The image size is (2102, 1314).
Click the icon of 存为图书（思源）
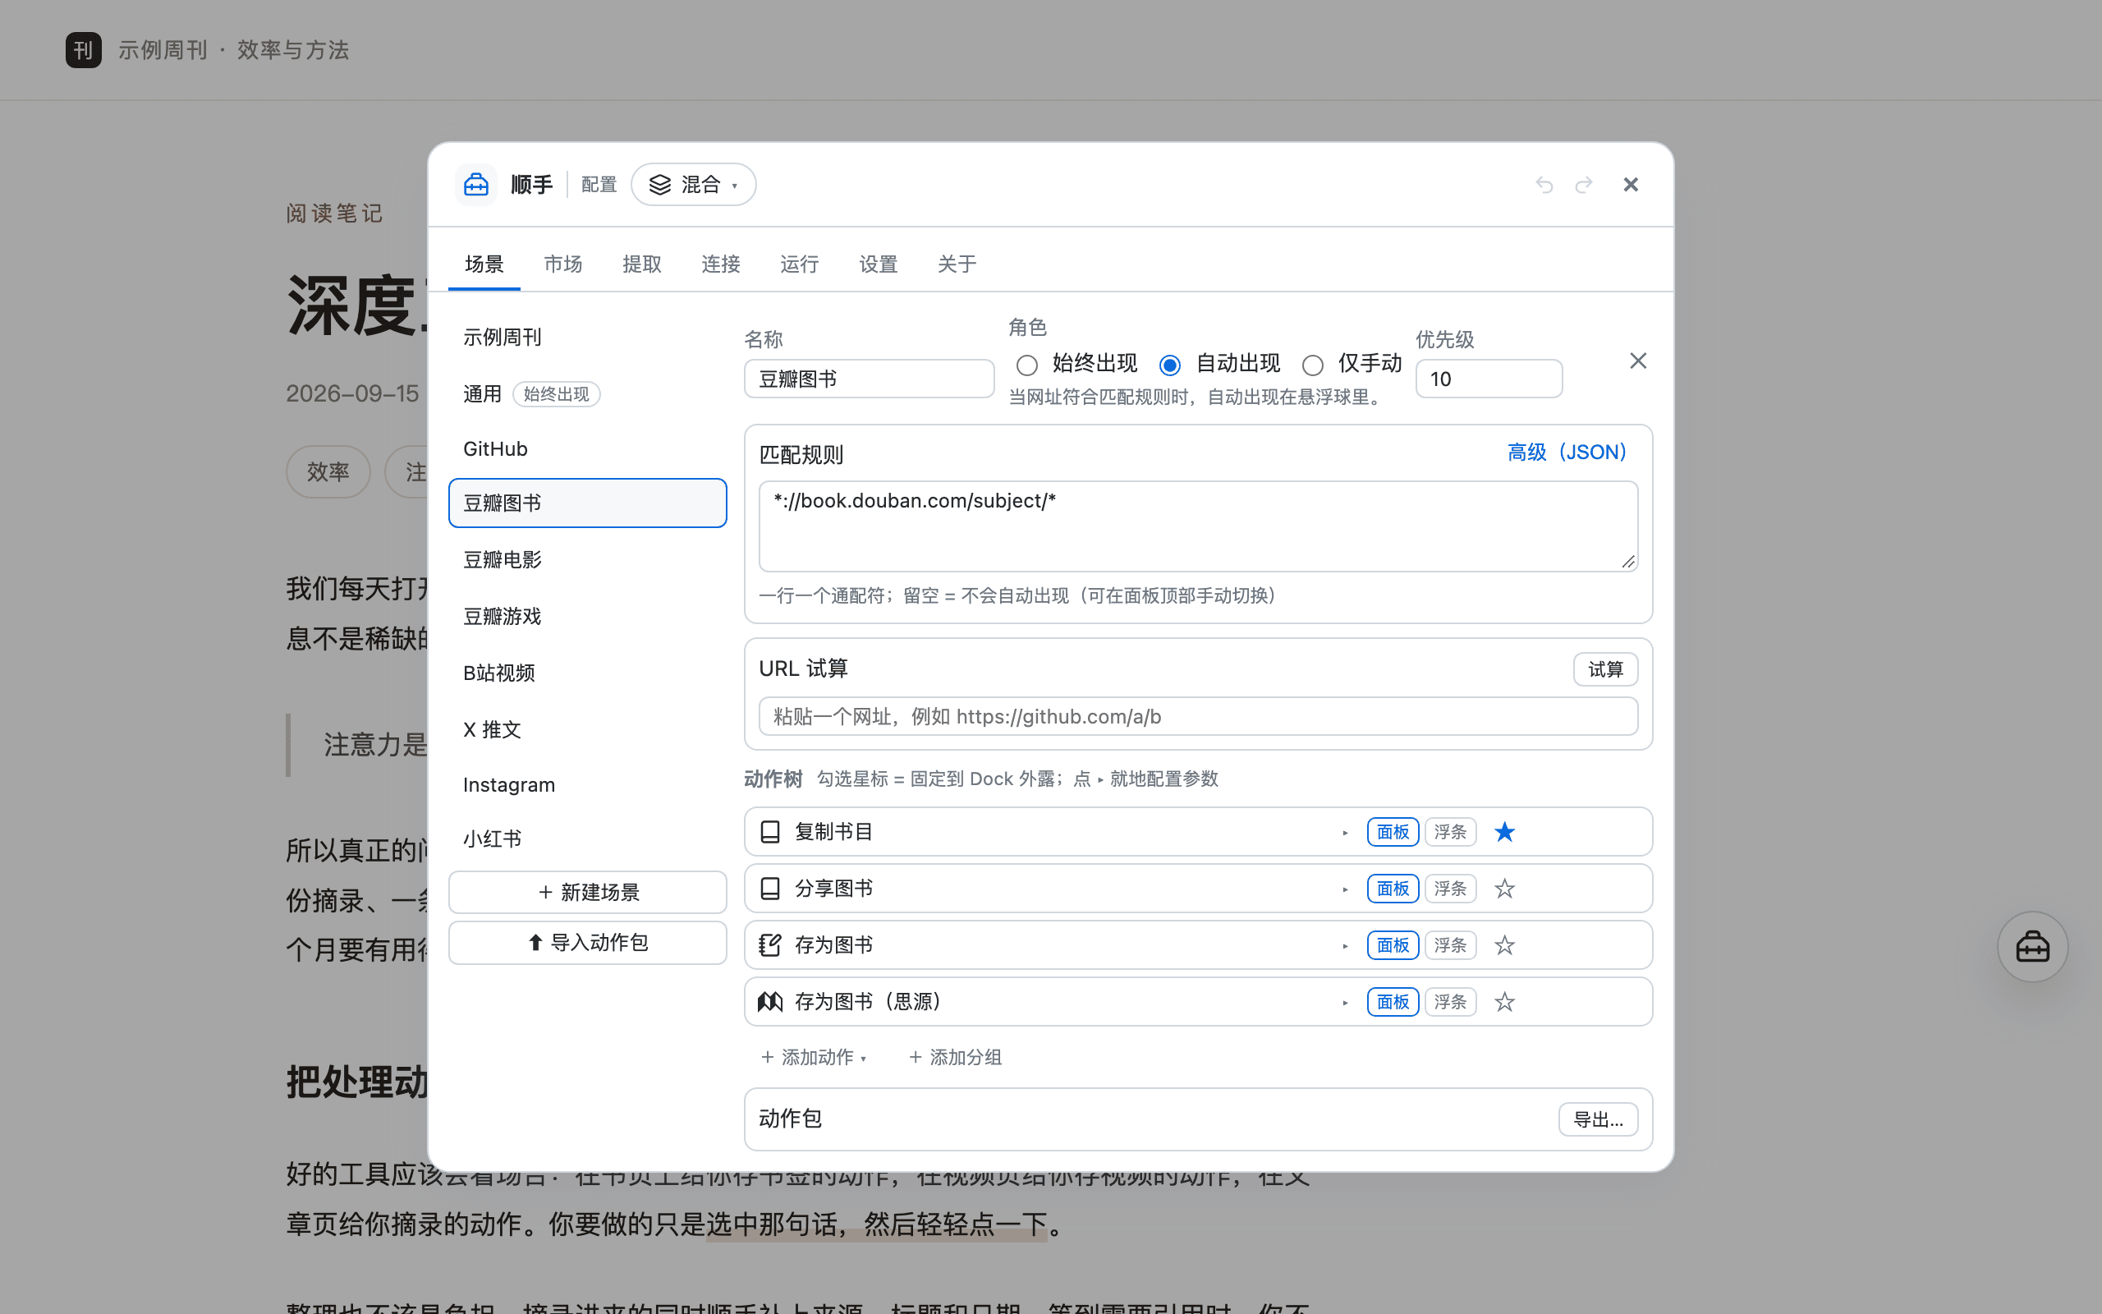tap(769, 1001)
